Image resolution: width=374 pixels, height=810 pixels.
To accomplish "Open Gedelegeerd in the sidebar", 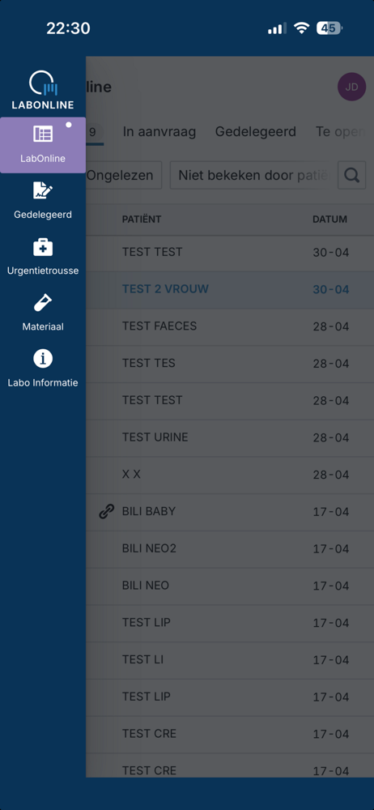I will tap(43, 200).
